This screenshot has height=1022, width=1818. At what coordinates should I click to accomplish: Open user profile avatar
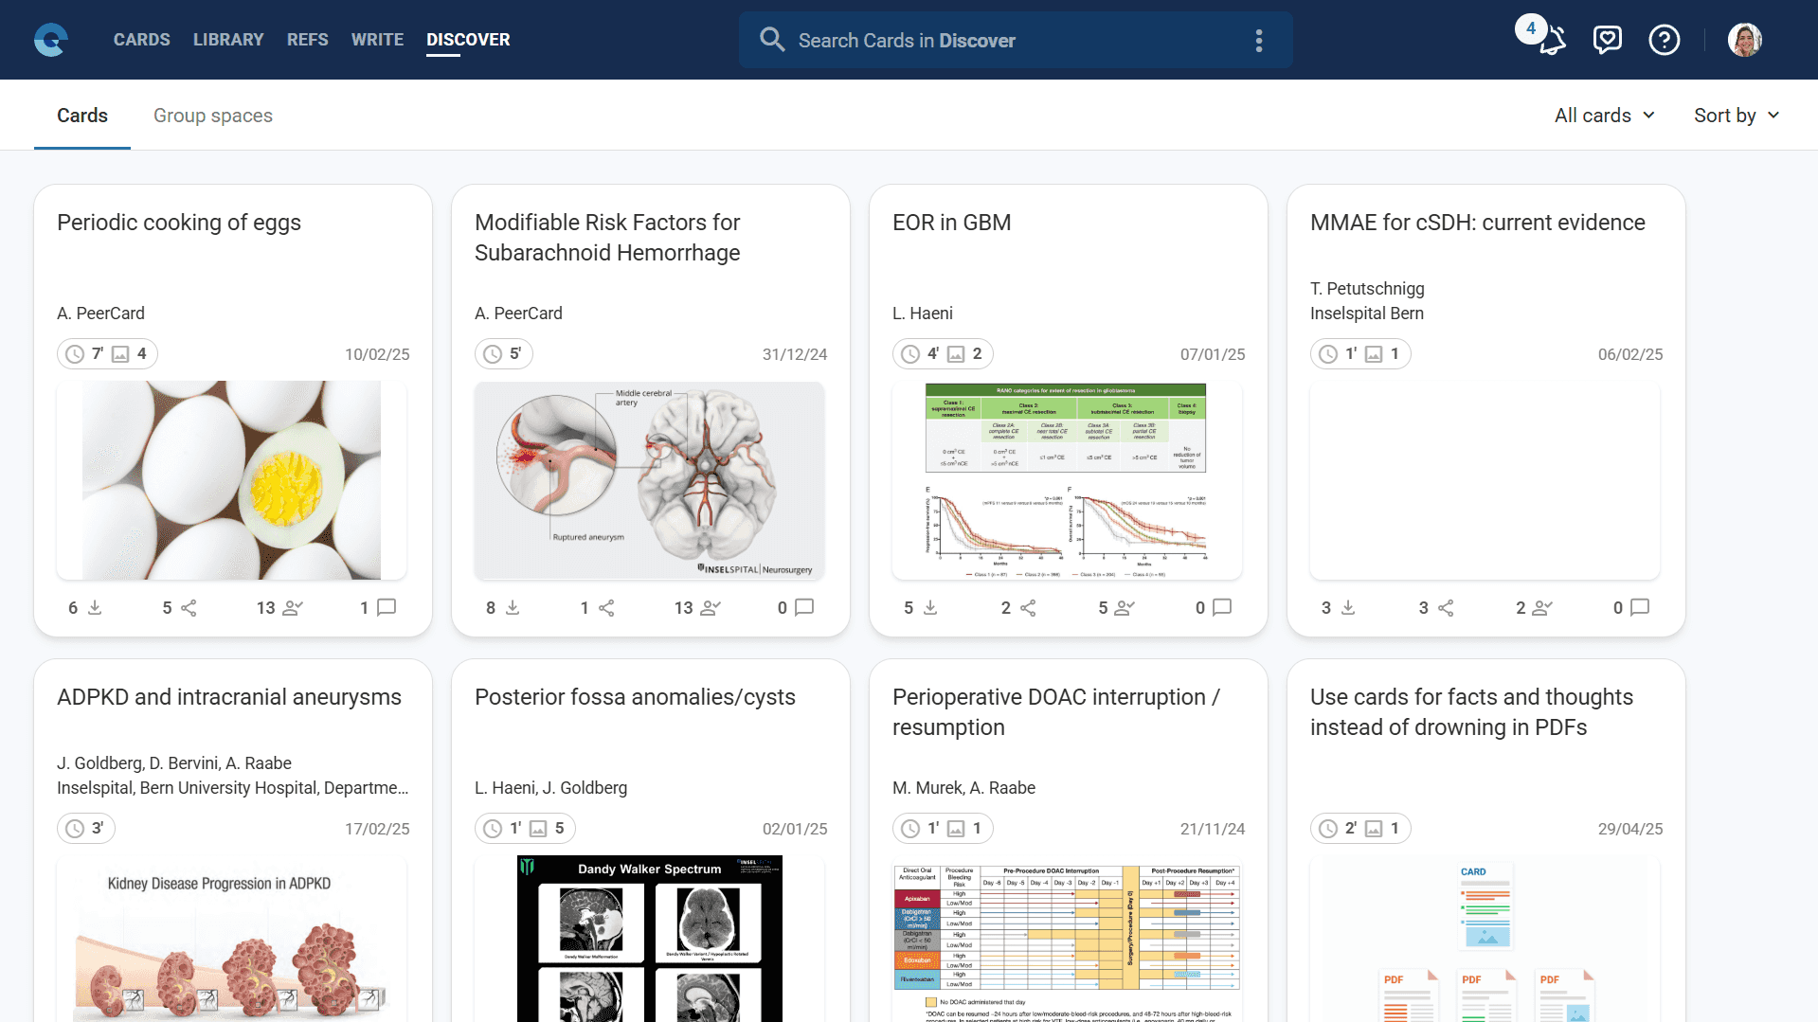1744,40
